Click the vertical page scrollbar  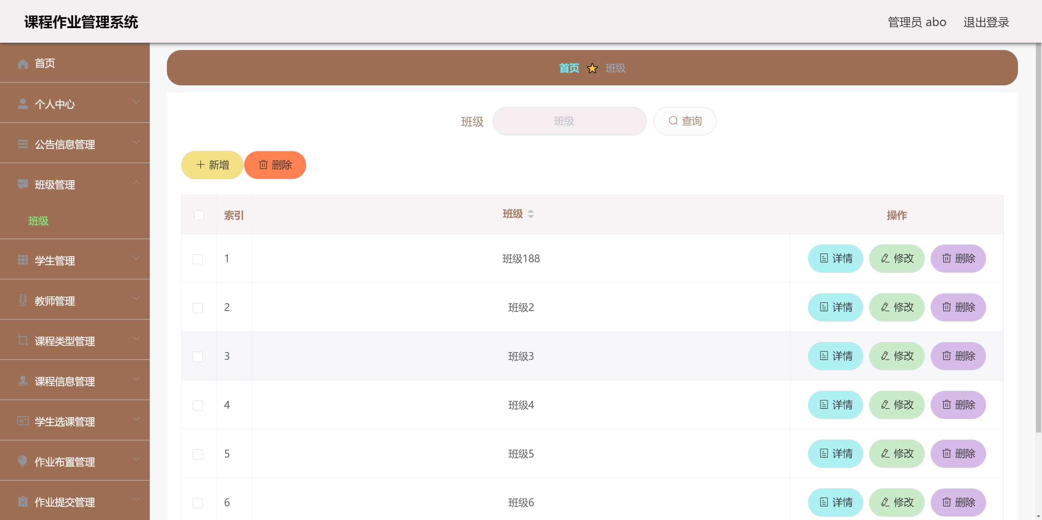1038,238
